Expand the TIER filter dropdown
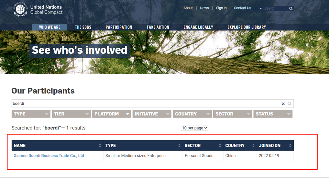The height and width of the screenshot is (178, 329). [x=71, y=114]
